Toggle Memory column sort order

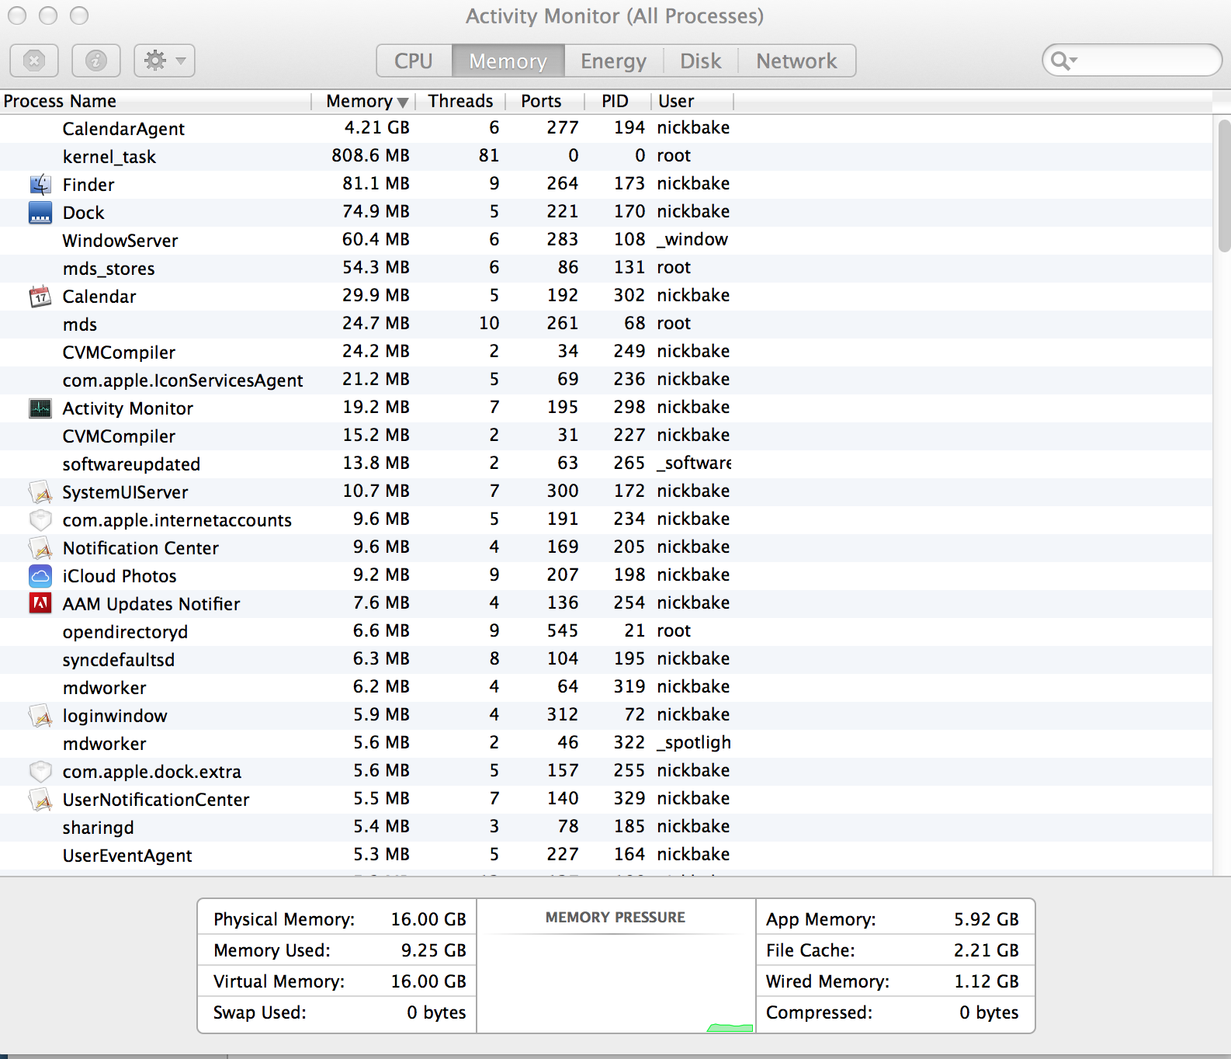tap(363, 101)
